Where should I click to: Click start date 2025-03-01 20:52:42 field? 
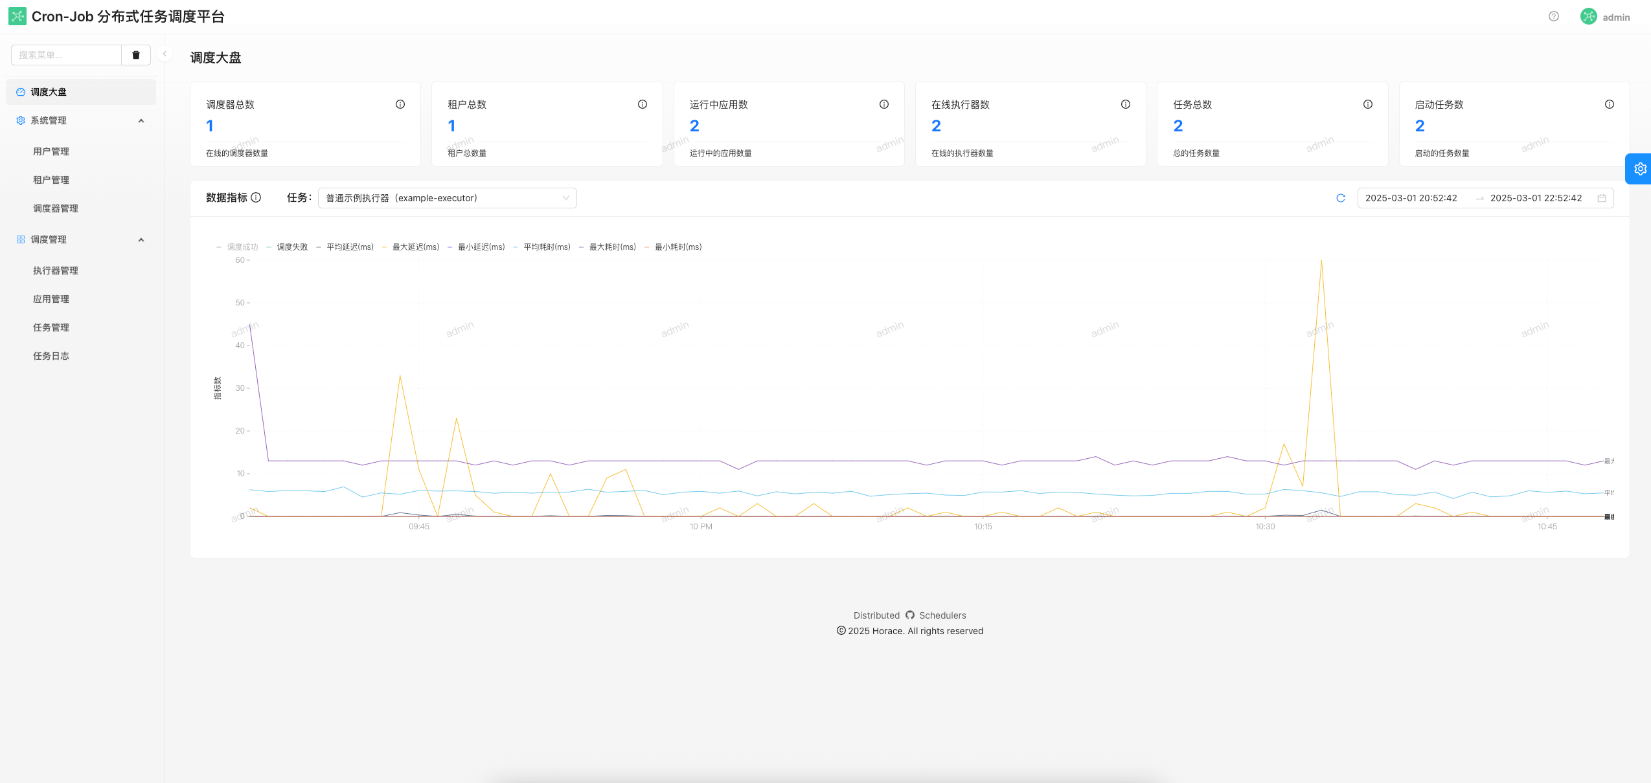tap(1411, 198)
